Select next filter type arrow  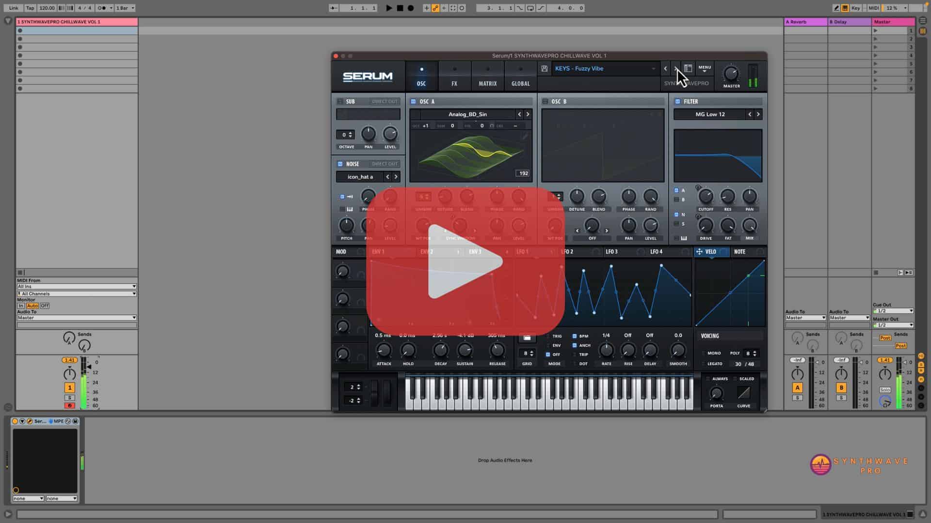point(758,114)
